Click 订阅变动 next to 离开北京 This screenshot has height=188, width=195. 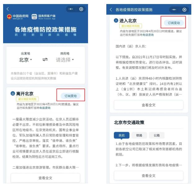[70, 96]
